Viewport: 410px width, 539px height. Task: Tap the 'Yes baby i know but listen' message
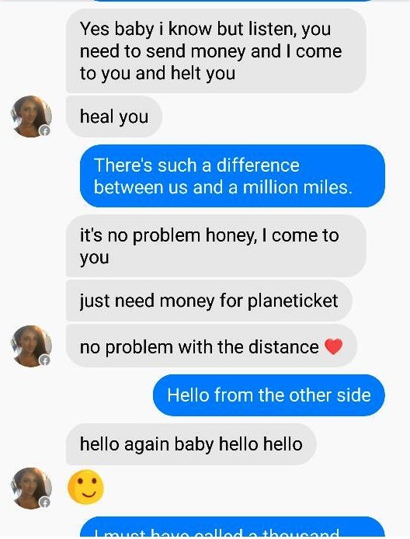pos(216,51)
